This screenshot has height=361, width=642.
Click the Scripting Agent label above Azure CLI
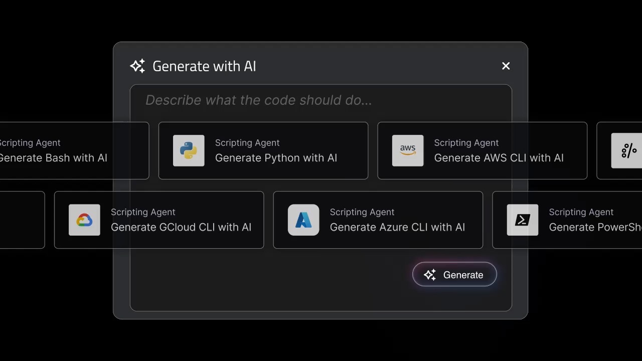click(362, 212)
